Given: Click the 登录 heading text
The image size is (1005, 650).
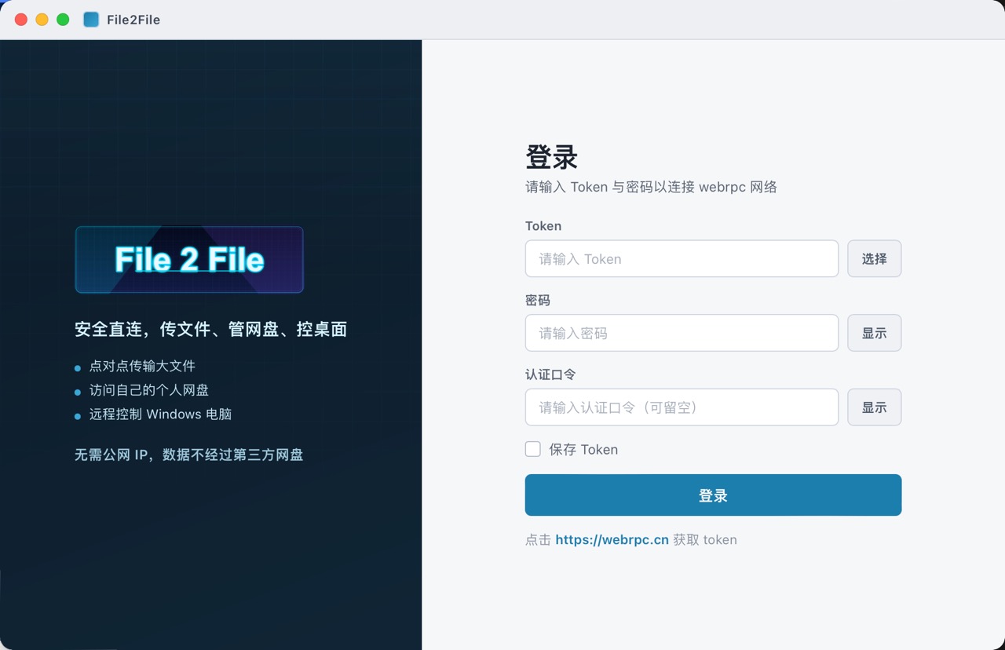Looking at the screenshot, I should coord(551,157).
